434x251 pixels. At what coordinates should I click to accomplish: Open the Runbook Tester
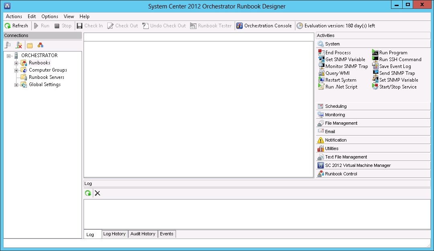[x=211, y=26]
